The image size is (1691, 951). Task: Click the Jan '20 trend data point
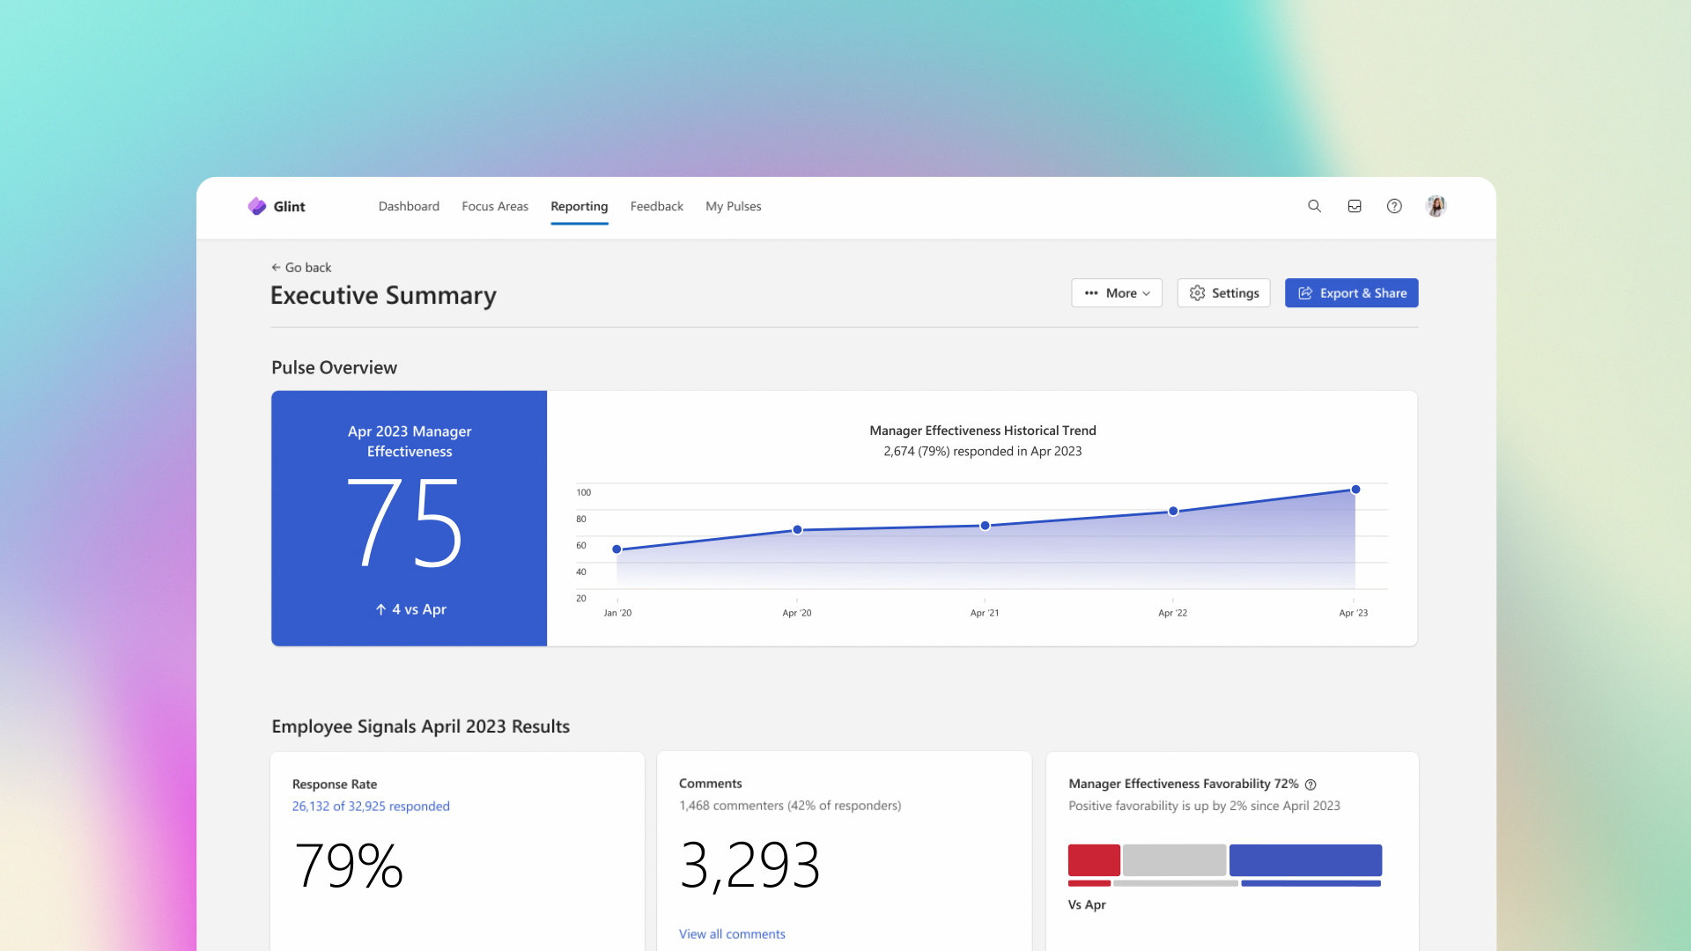click(617, 549)
